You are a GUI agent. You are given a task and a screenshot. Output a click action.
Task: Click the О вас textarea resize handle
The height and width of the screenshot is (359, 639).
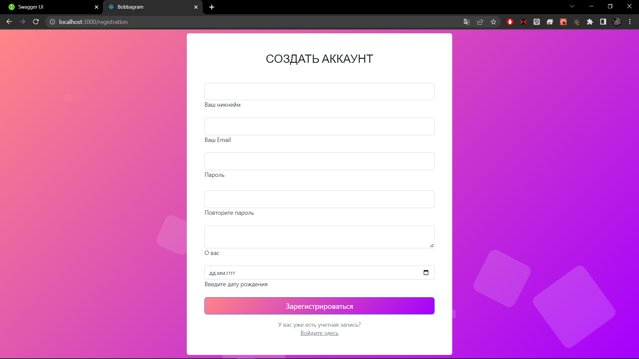pyautogui.click(x=432, y=246)
